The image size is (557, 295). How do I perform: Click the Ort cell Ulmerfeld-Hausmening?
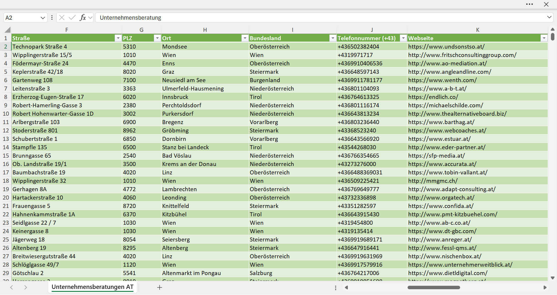click(205, 89)
